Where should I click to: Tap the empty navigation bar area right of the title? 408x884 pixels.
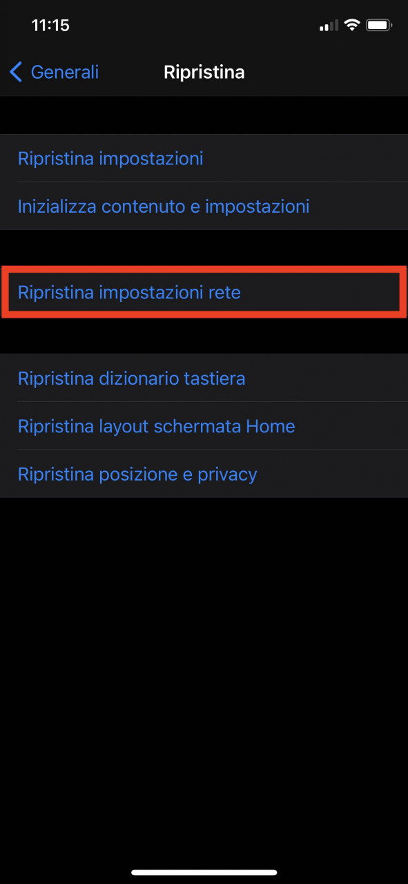pos(324,72)
